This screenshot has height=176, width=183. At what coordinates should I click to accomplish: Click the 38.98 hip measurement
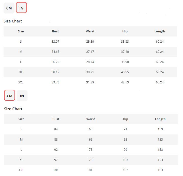[125, 62]
